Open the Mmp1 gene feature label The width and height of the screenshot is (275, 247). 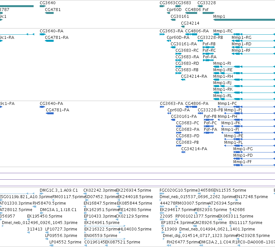click(219, 17)
